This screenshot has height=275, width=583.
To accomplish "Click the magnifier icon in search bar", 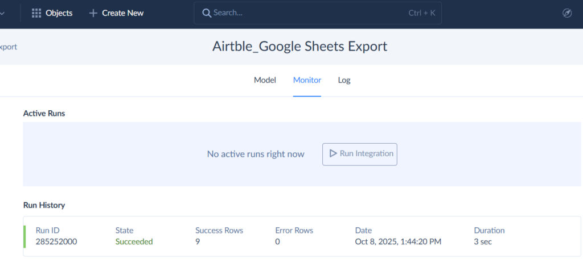I will pyautogui.click(x=206, y=13).
